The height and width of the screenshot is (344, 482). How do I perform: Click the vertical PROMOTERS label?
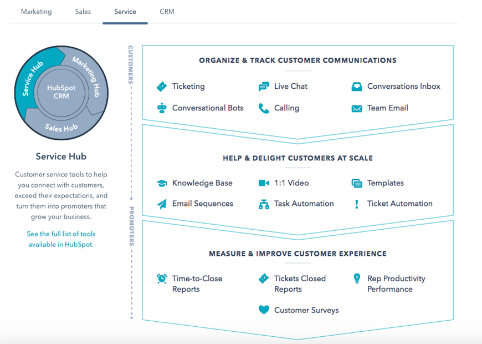click(x=131, y=226)
